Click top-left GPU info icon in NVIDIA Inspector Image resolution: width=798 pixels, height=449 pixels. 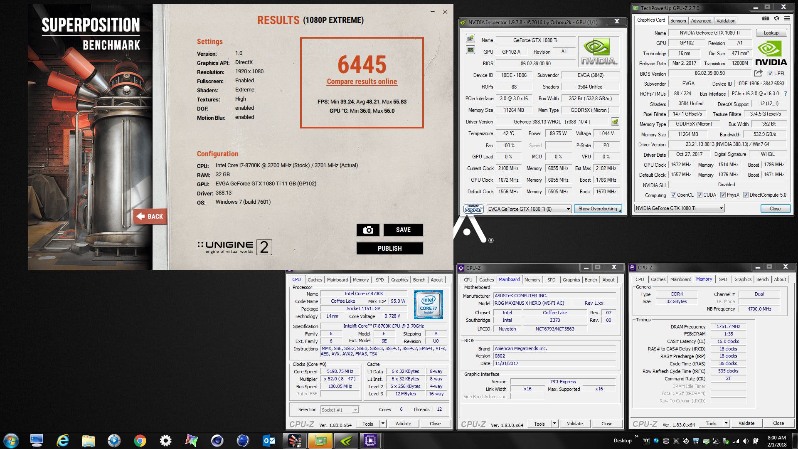[470, 38]
